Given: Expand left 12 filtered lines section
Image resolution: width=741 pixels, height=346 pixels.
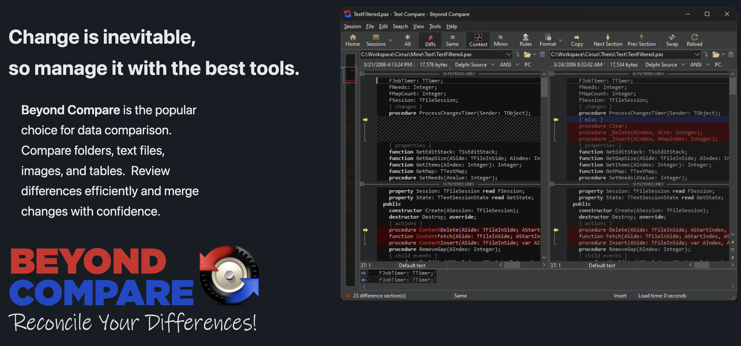Looking at the screenshot, I should click(x=362, y=184).
